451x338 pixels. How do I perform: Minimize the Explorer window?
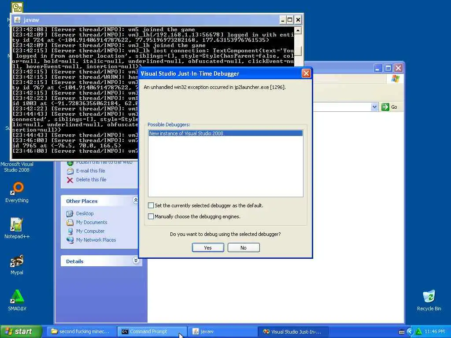(x=378, y=68)
